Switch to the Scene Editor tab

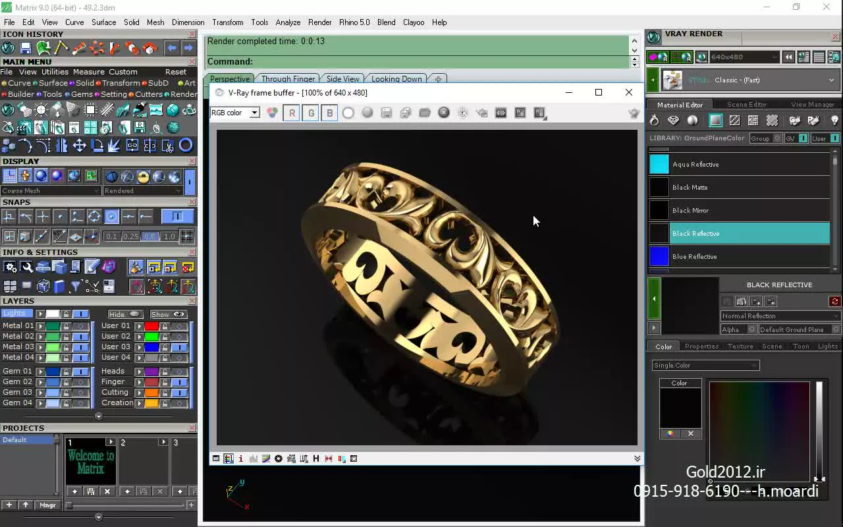(x=746, y=105)
